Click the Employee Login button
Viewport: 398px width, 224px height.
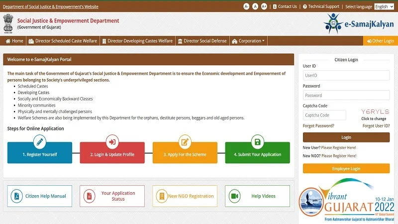[346, 169]
